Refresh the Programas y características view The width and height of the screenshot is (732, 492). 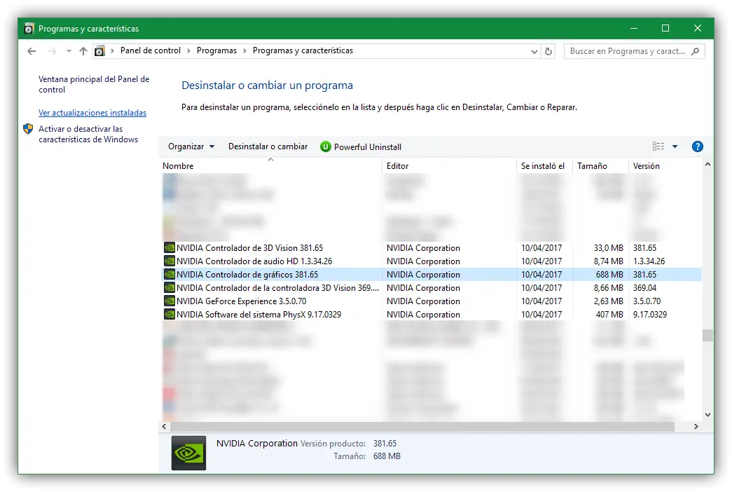point(548,51)
